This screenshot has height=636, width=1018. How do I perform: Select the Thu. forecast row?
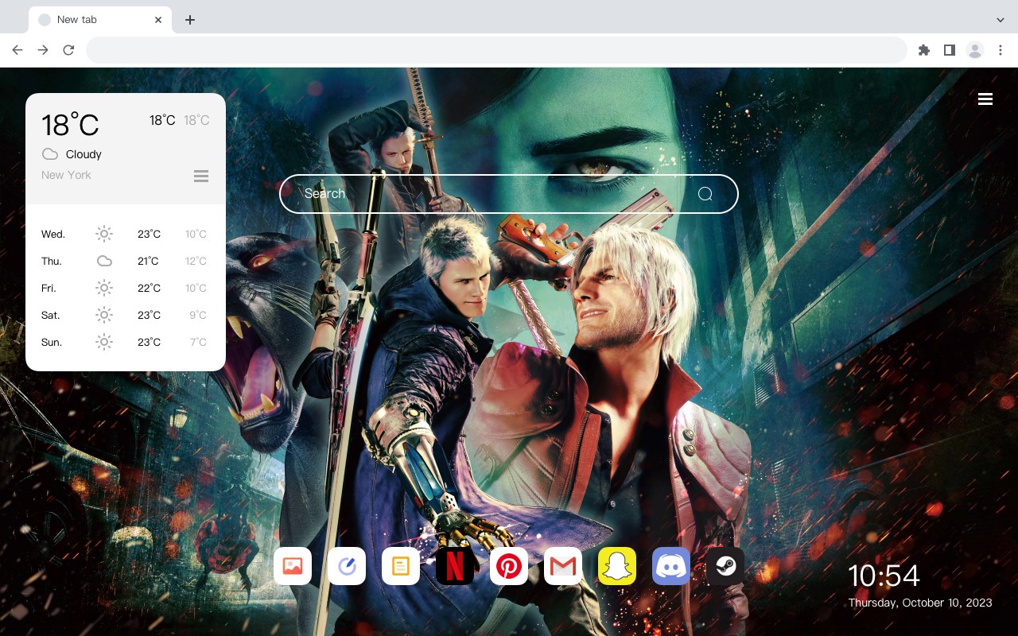[x=126, y=261]
